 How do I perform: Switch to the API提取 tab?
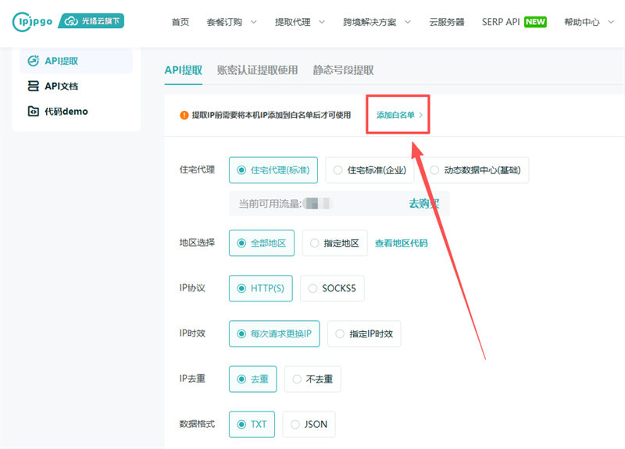pyautogui.click(x=184, y=70)
